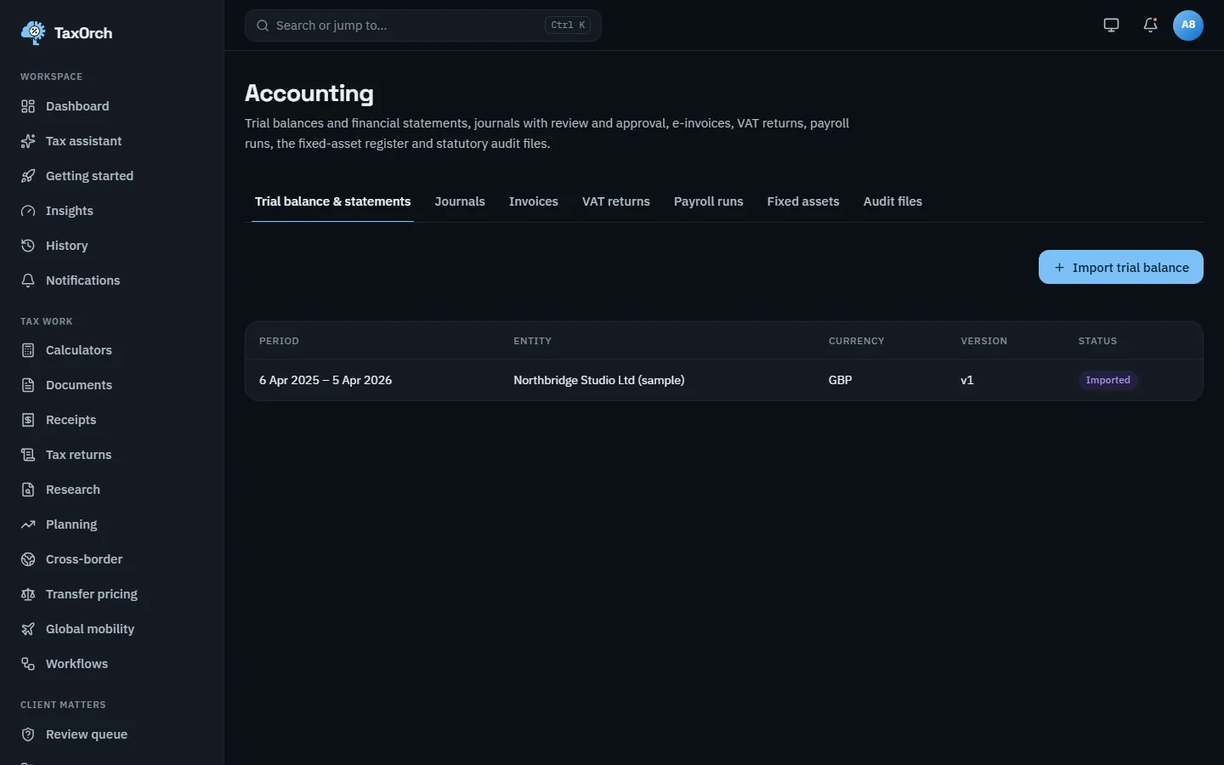This screenshot has width=1224, height=765.
Task: Click the Imported status badge
Action: (x=1108, y=380)
